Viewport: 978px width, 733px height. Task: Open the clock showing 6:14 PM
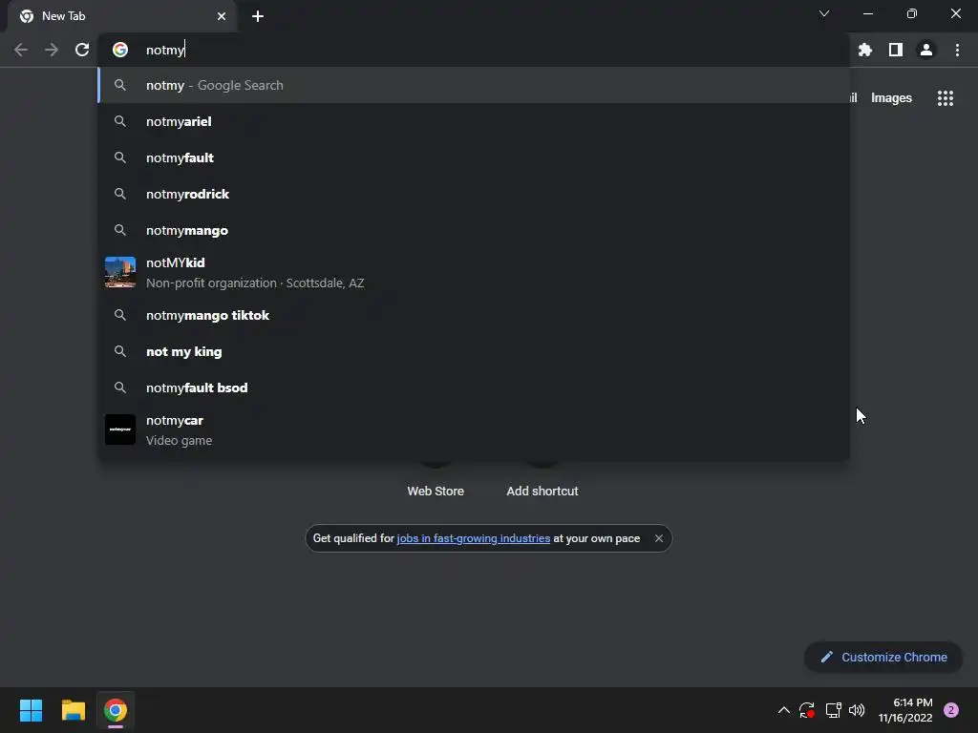click(905, 710)
